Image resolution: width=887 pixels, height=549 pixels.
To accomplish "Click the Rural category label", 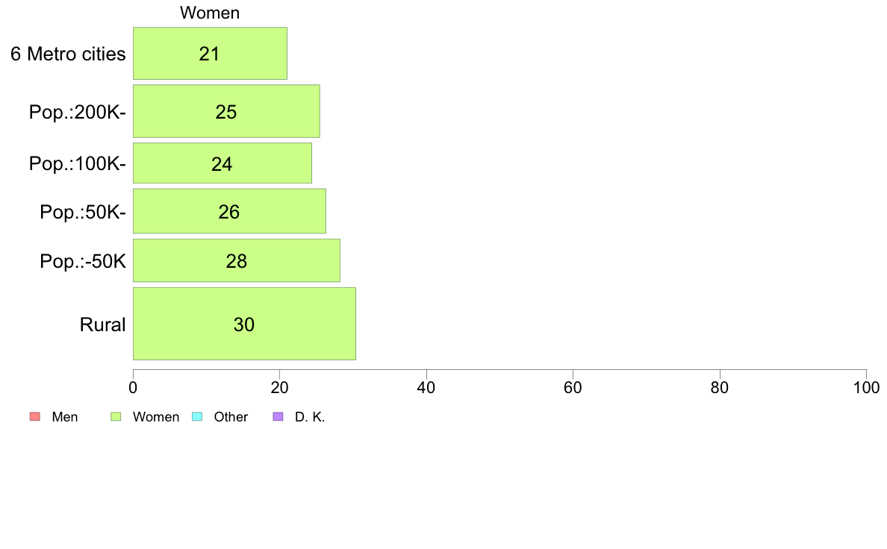I will pos(102,324).
